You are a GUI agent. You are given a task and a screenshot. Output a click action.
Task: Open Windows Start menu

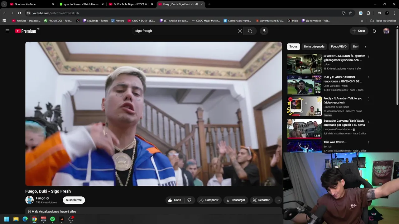[x=7, y=219]
